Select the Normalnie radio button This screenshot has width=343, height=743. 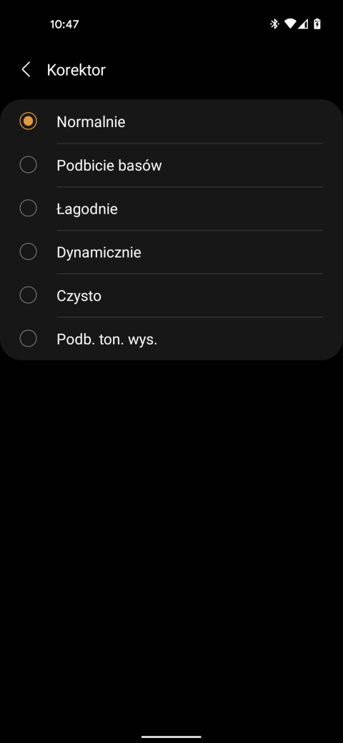click(28, 121)
